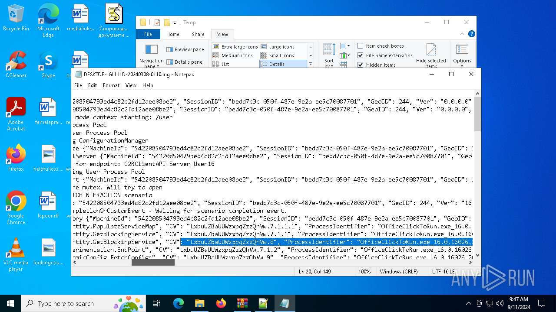Open the femalepra Word document
The image size is (556, 312).
(x=48, y=112)
